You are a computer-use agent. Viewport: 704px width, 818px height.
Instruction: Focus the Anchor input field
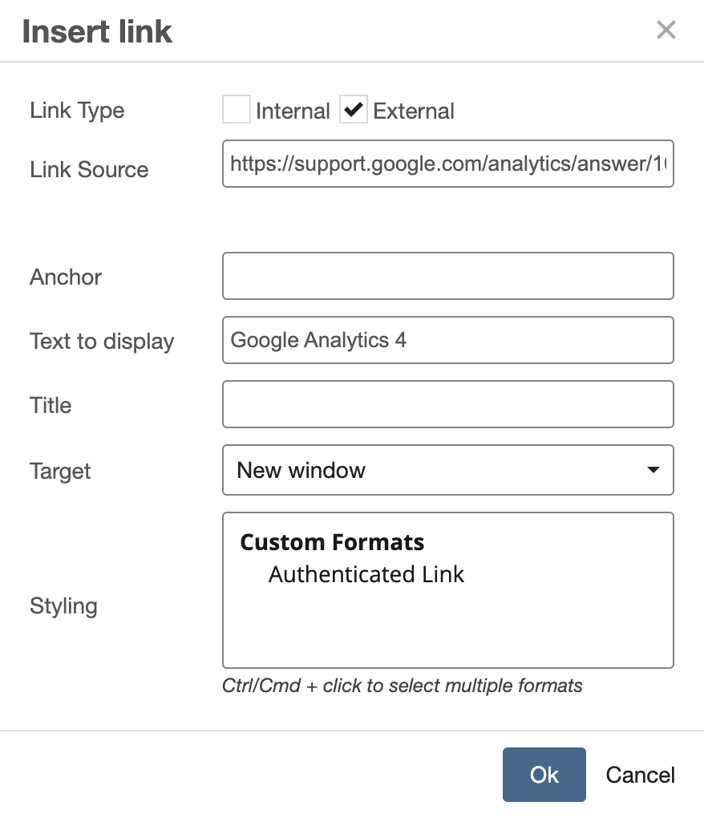tap(448, 276)
